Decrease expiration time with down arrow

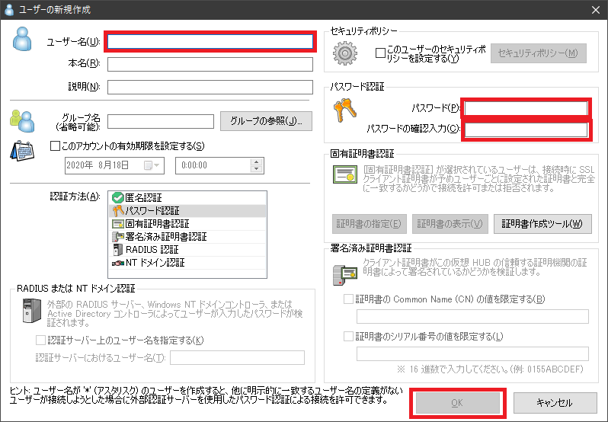[x=256, y=169]
